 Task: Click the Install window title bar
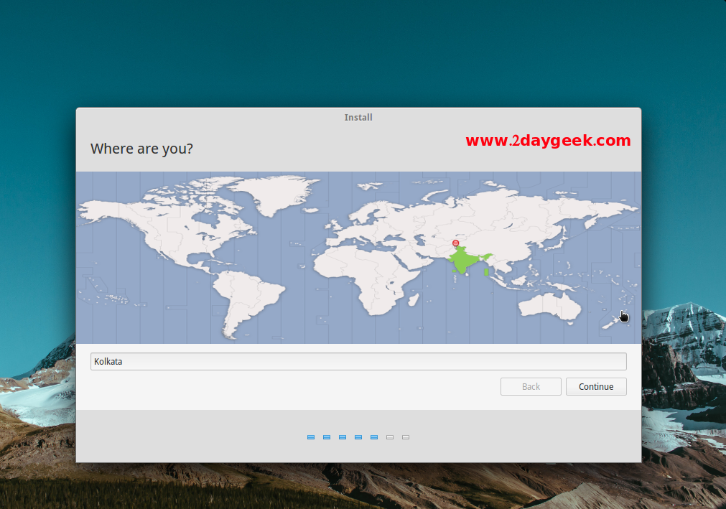[x=358, y=117]
